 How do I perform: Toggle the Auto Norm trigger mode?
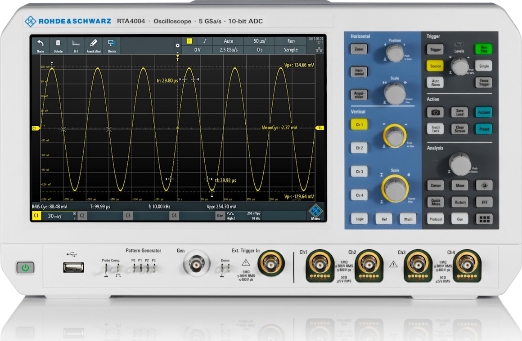[435, 83]
